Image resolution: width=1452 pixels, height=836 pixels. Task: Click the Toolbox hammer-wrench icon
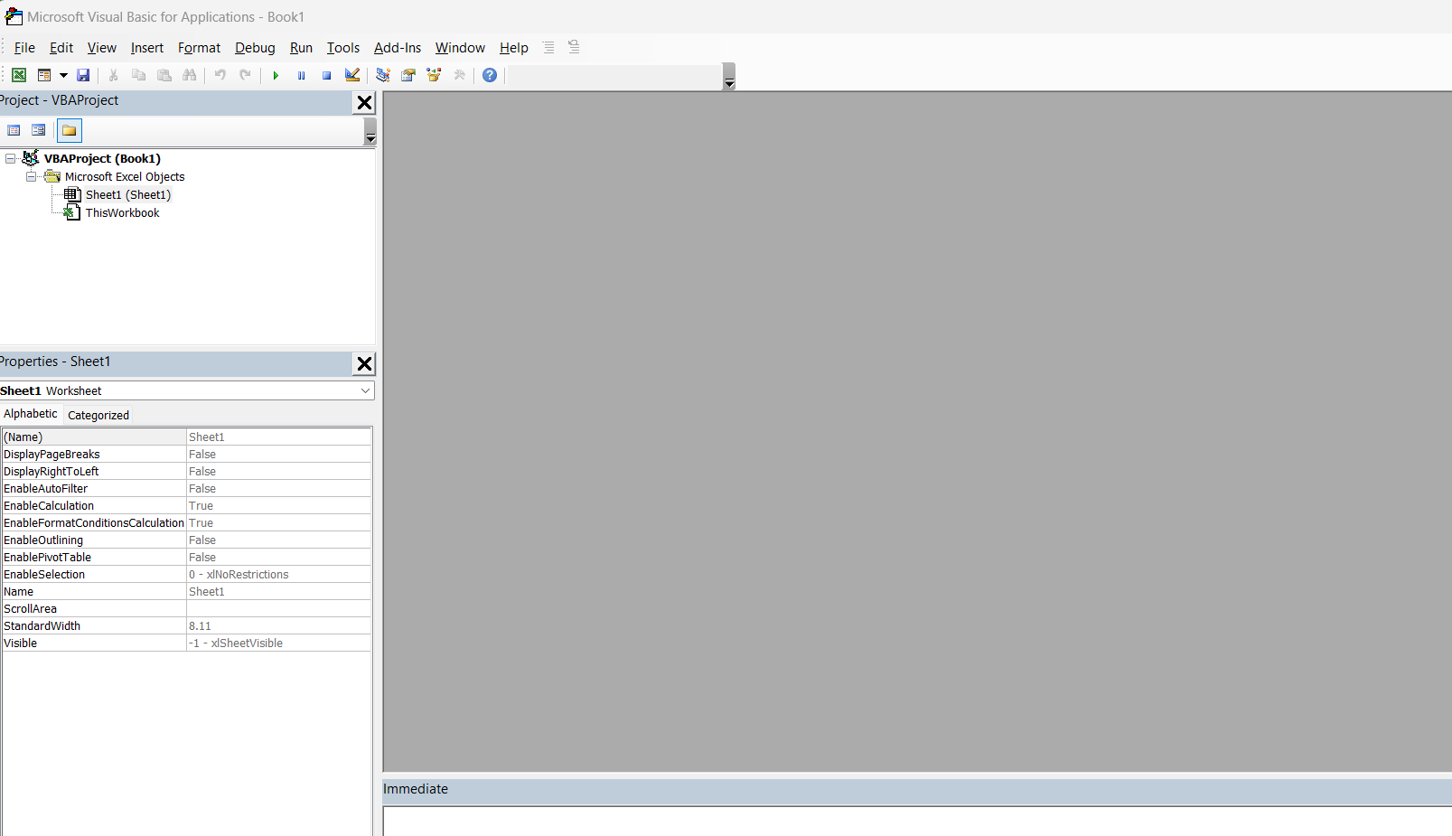pyautogui.click(x=460, y=75)
